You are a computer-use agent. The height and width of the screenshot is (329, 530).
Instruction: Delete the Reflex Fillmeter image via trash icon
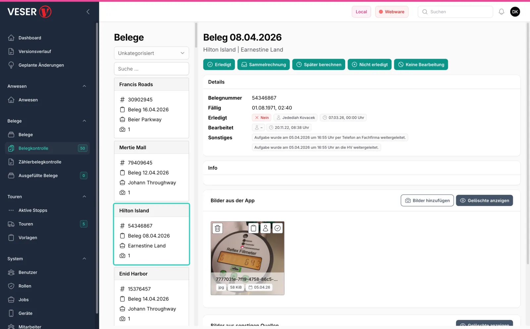[x=218, y=228]
